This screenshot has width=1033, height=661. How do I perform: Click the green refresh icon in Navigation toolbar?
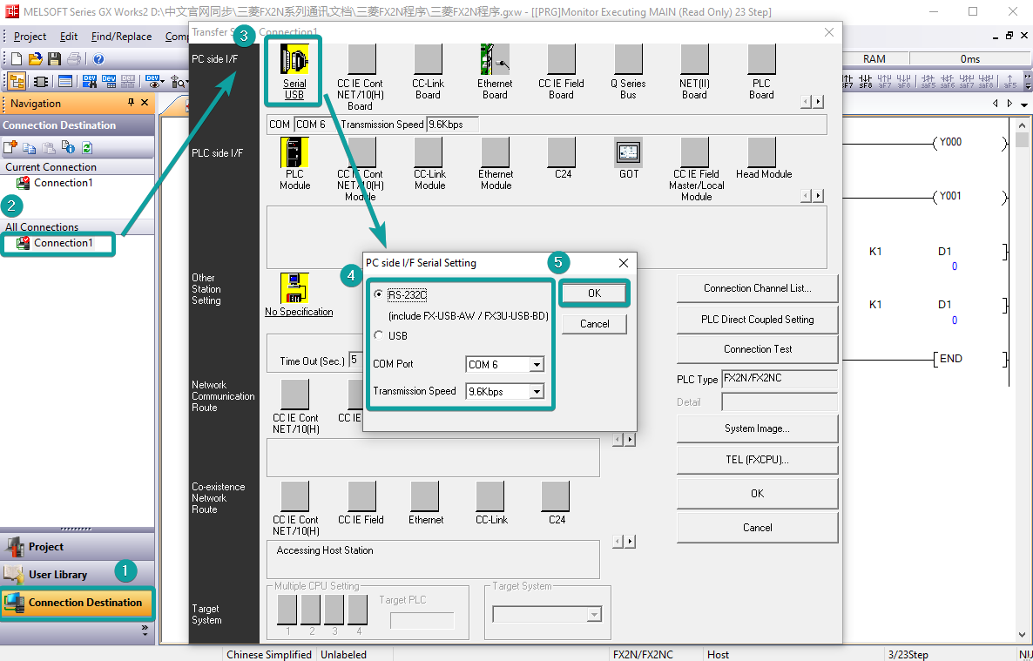[87, 148]
